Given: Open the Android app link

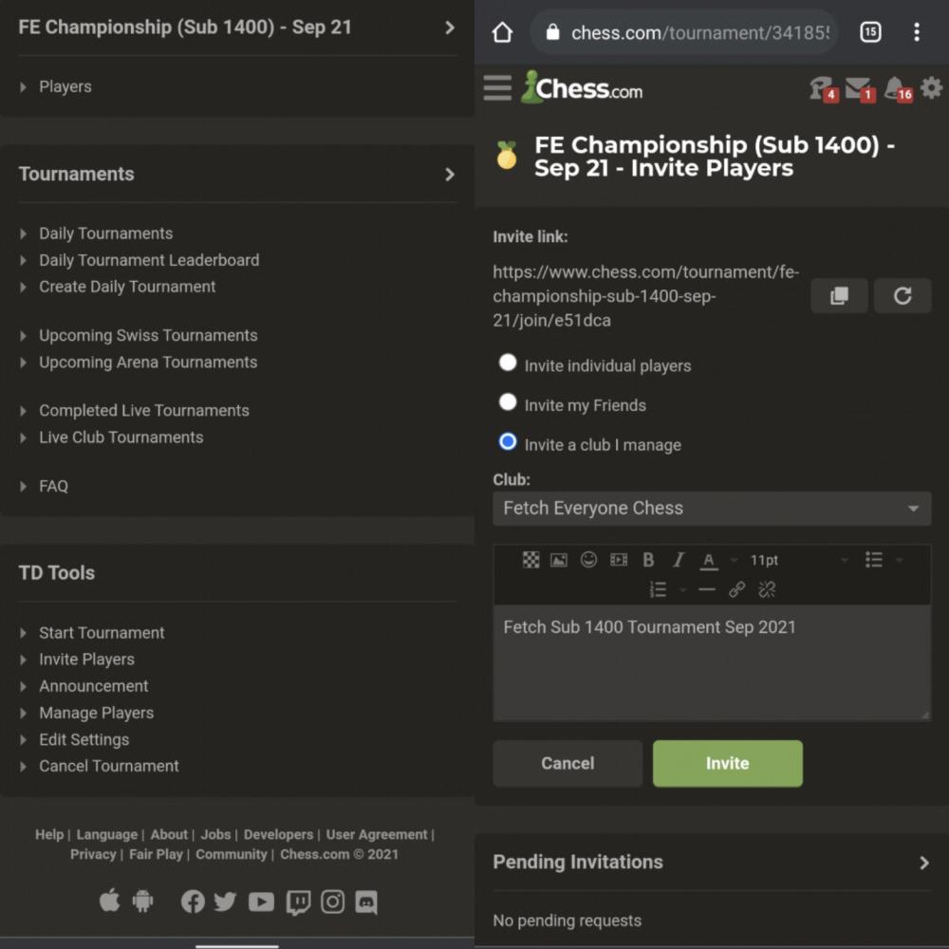Looking at the screenshot, I should [x=143, y=902].
